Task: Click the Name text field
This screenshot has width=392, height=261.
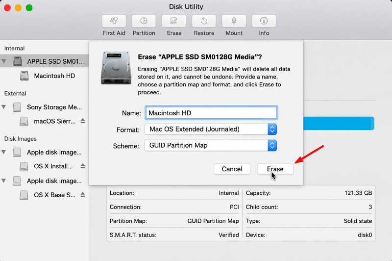Action: [x=211, y=113]
